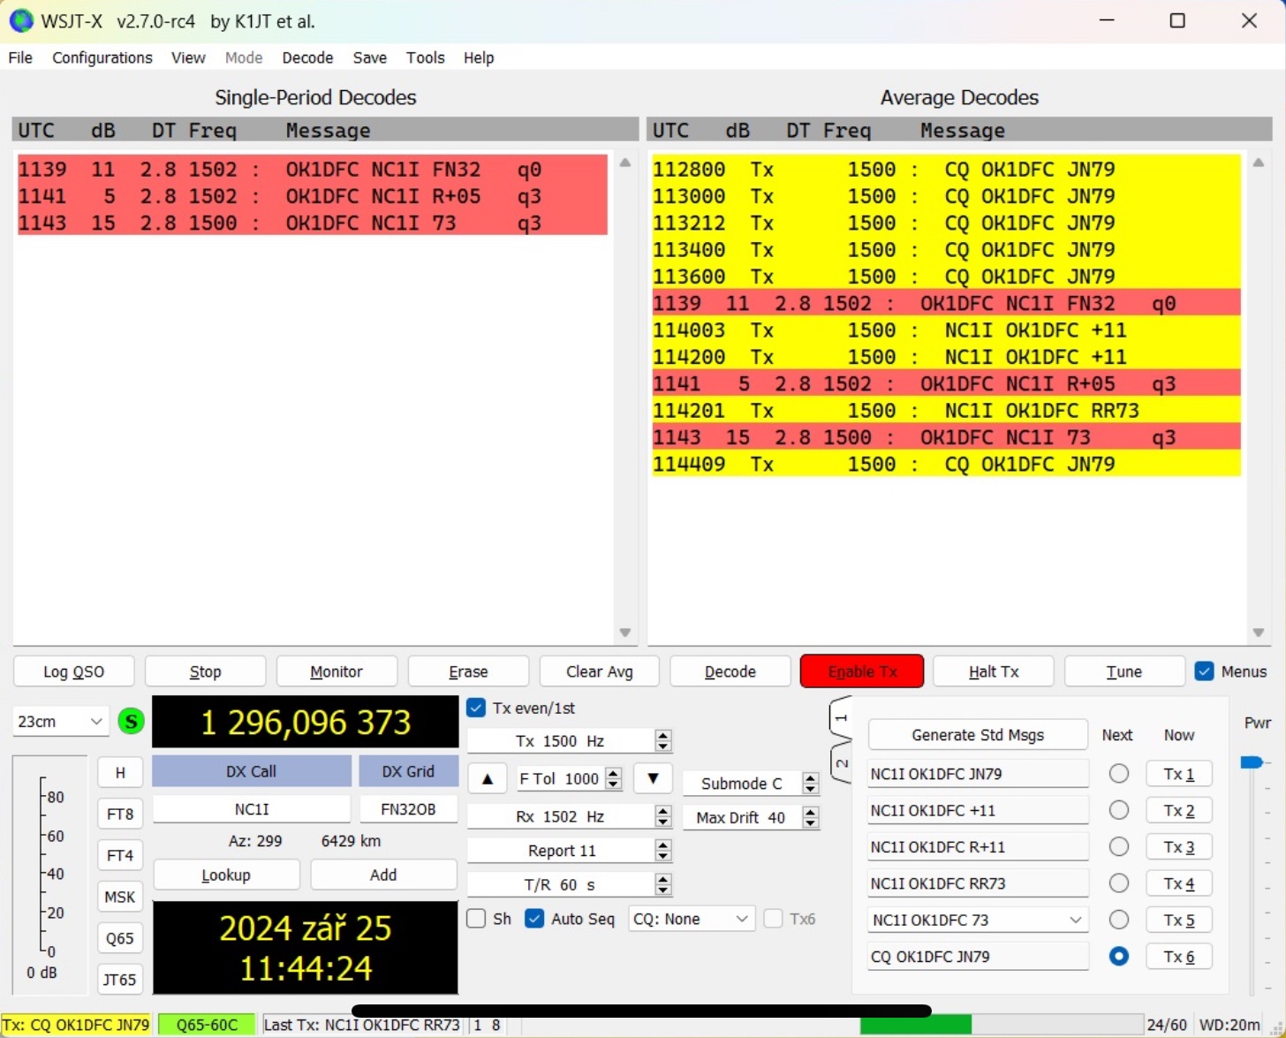Switch to message tab 1

click(841, 719)
